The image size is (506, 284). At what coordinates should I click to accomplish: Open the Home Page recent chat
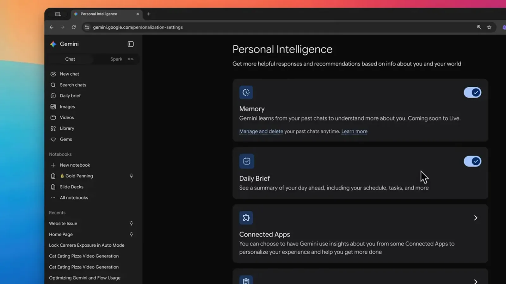click(61, 234)
